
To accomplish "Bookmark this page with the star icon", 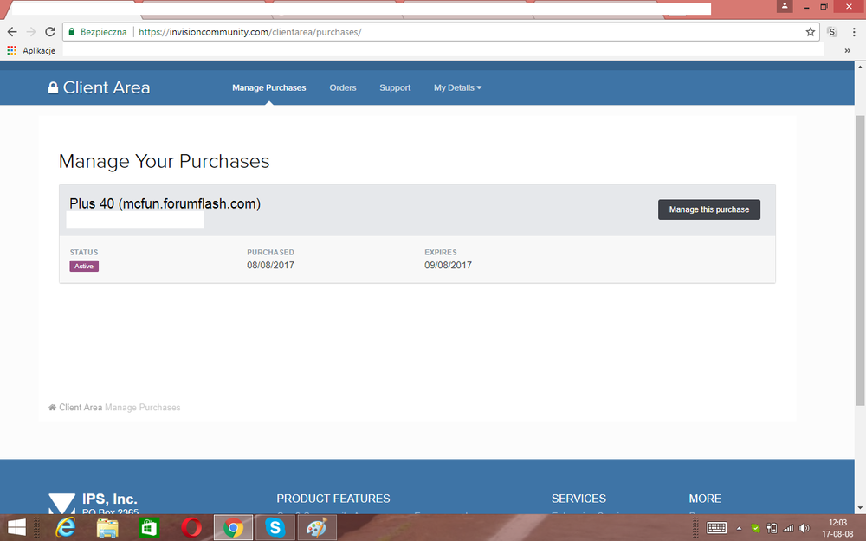I will pos(810,32).
